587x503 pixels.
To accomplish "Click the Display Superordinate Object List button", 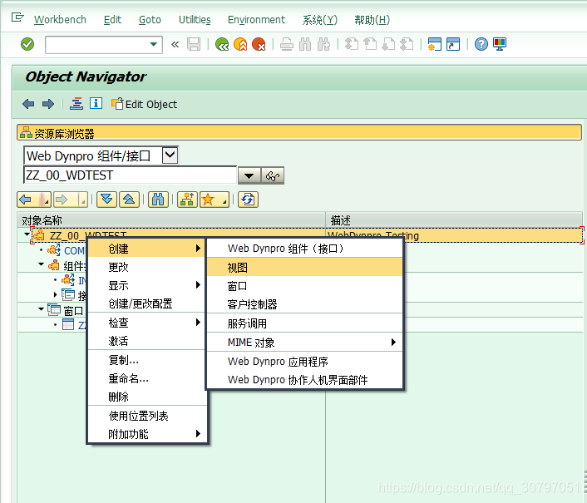I will tap(187, 200).
